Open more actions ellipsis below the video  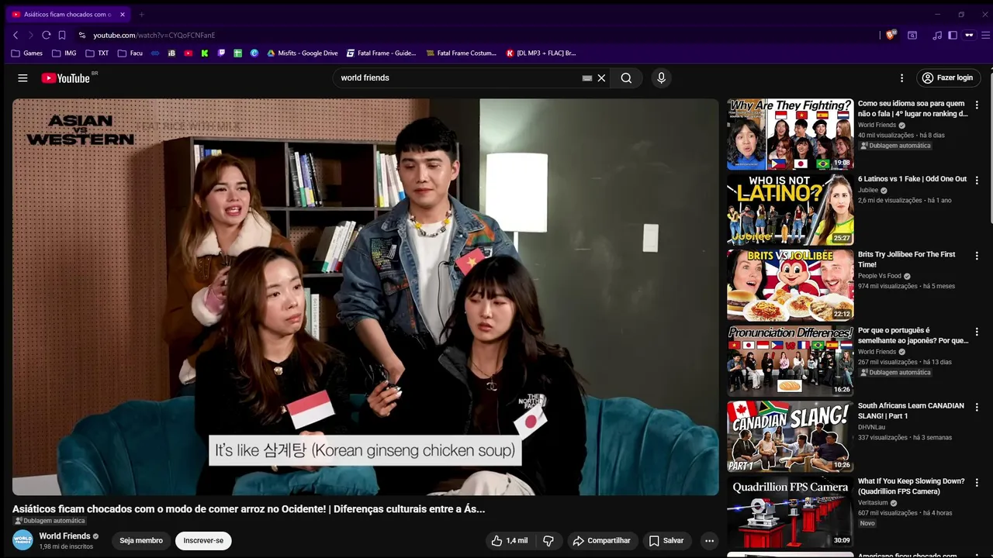tap(709, 540)
